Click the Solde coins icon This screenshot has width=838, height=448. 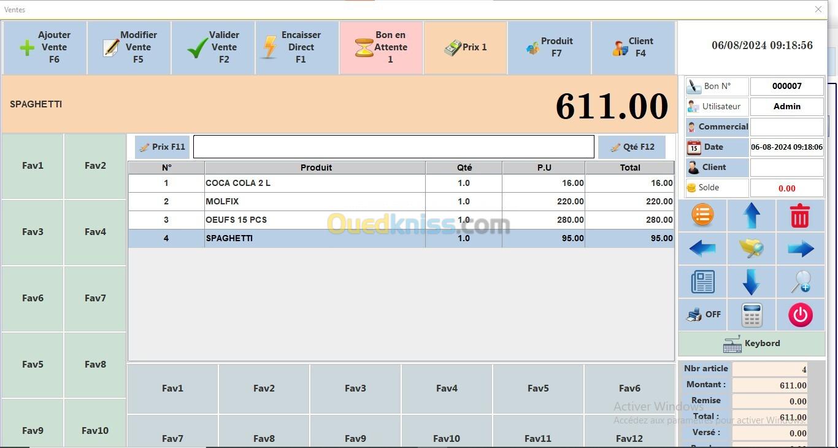click(x=691, y=188)
